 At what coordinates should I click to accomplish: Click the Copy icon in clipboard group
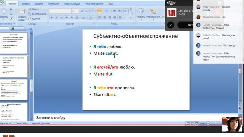[11, 14]
